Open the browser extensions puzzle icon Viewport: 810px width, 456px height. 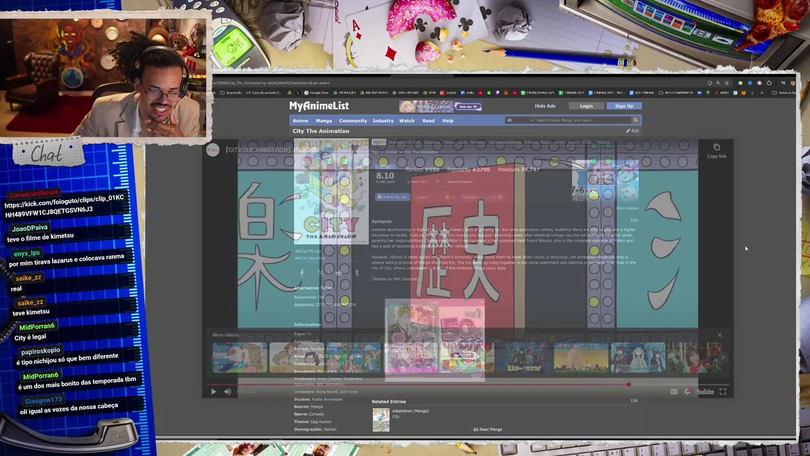click(x=769, y=83)
